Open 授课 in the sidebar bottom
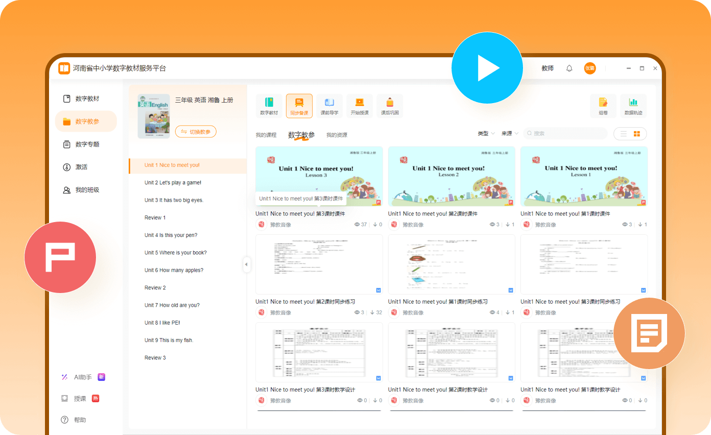The height and width of the screenshot is (435, 711). pos(80,398)
